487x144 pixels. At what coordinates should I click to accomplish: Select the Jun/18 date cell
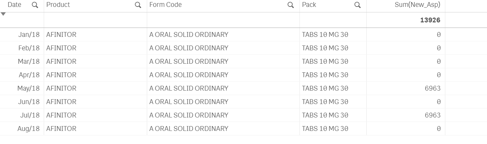29,102
